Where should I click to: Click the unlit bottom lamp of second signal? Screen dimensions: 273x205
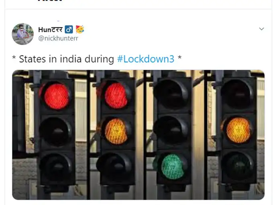tap(114, 167)
